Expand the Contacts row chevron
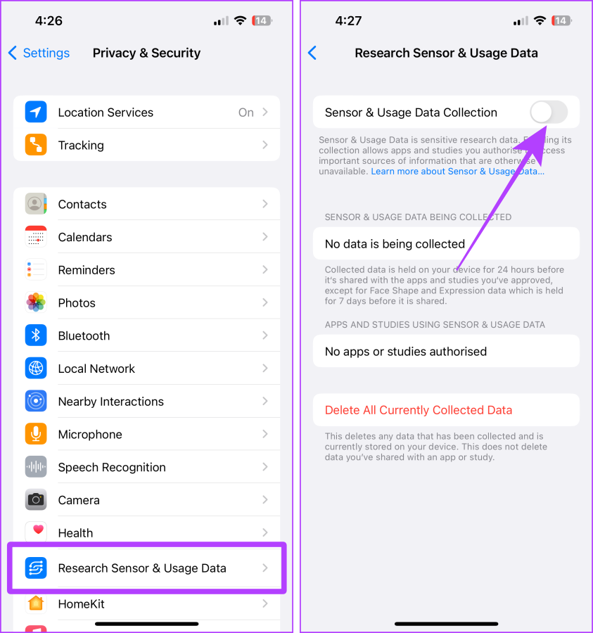593x633 pixels. (264, 204)
